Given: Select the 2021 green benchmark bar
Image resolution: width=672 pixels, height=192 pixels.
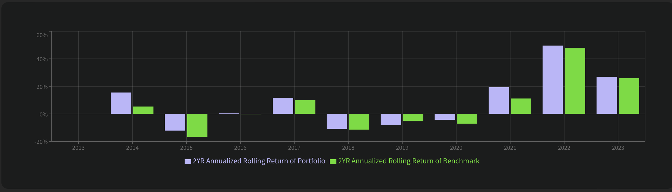Looking at the screenshot, I should (x=521, y=106).
